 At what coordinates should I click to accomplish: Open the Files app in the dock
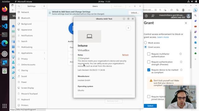pos(5,18)
